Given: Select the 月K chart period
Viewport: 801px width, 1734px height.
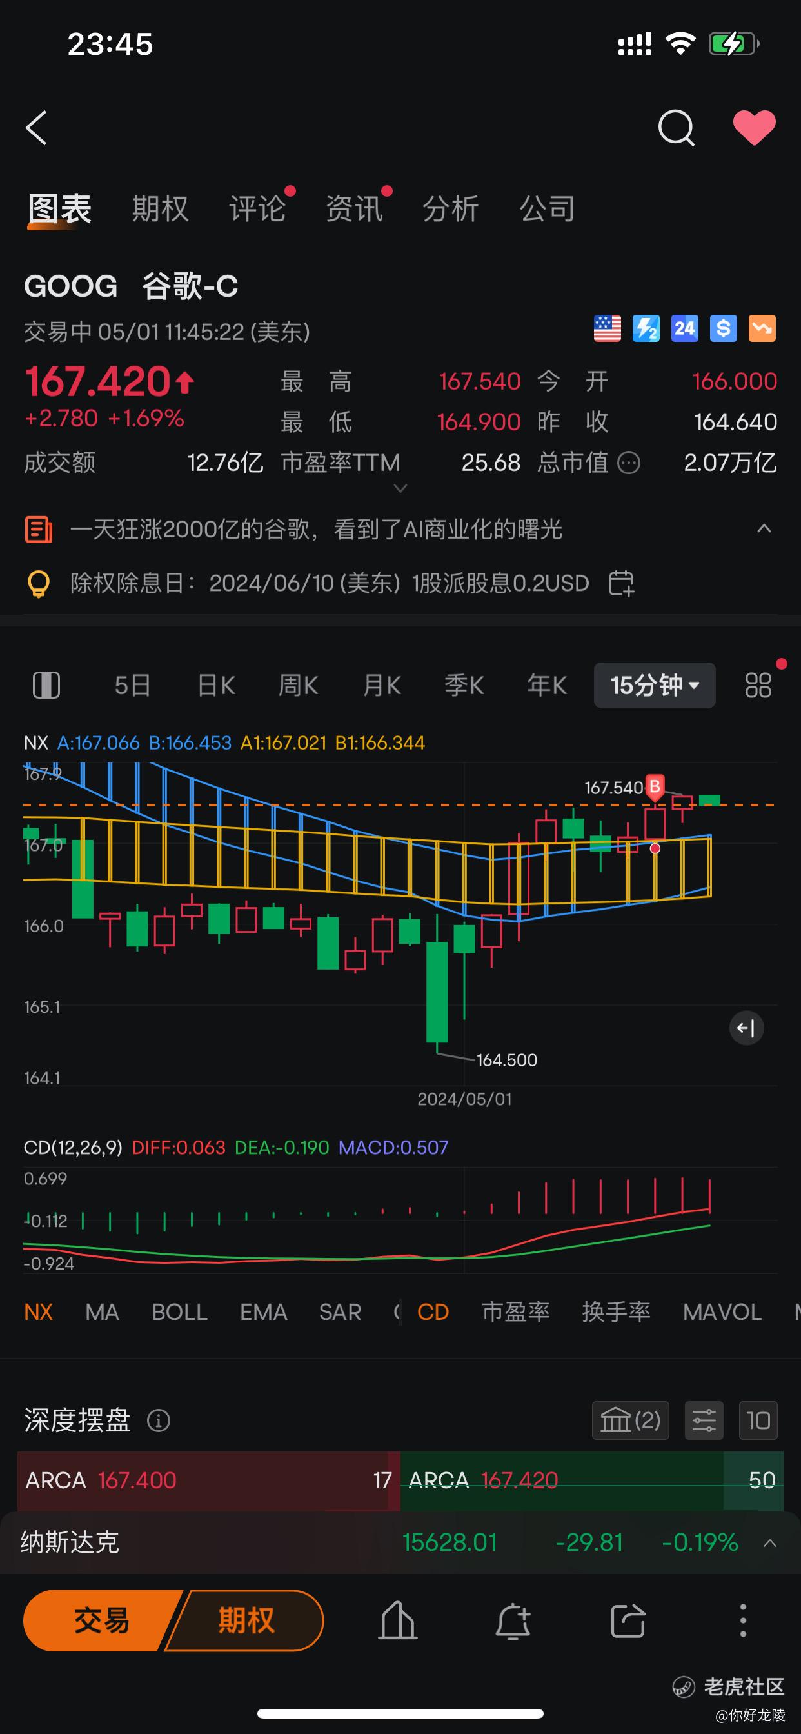Looking at the screenshot, I should click(x=382, y=685).
